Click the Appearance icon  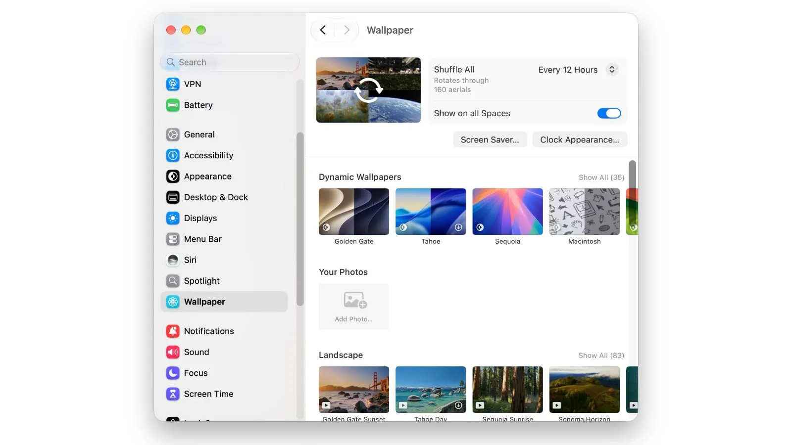coord(173,177)
